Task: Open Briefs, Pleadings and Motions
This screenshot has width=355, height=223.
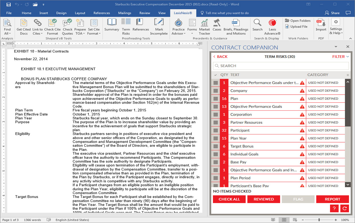Action: click(236, 27)
